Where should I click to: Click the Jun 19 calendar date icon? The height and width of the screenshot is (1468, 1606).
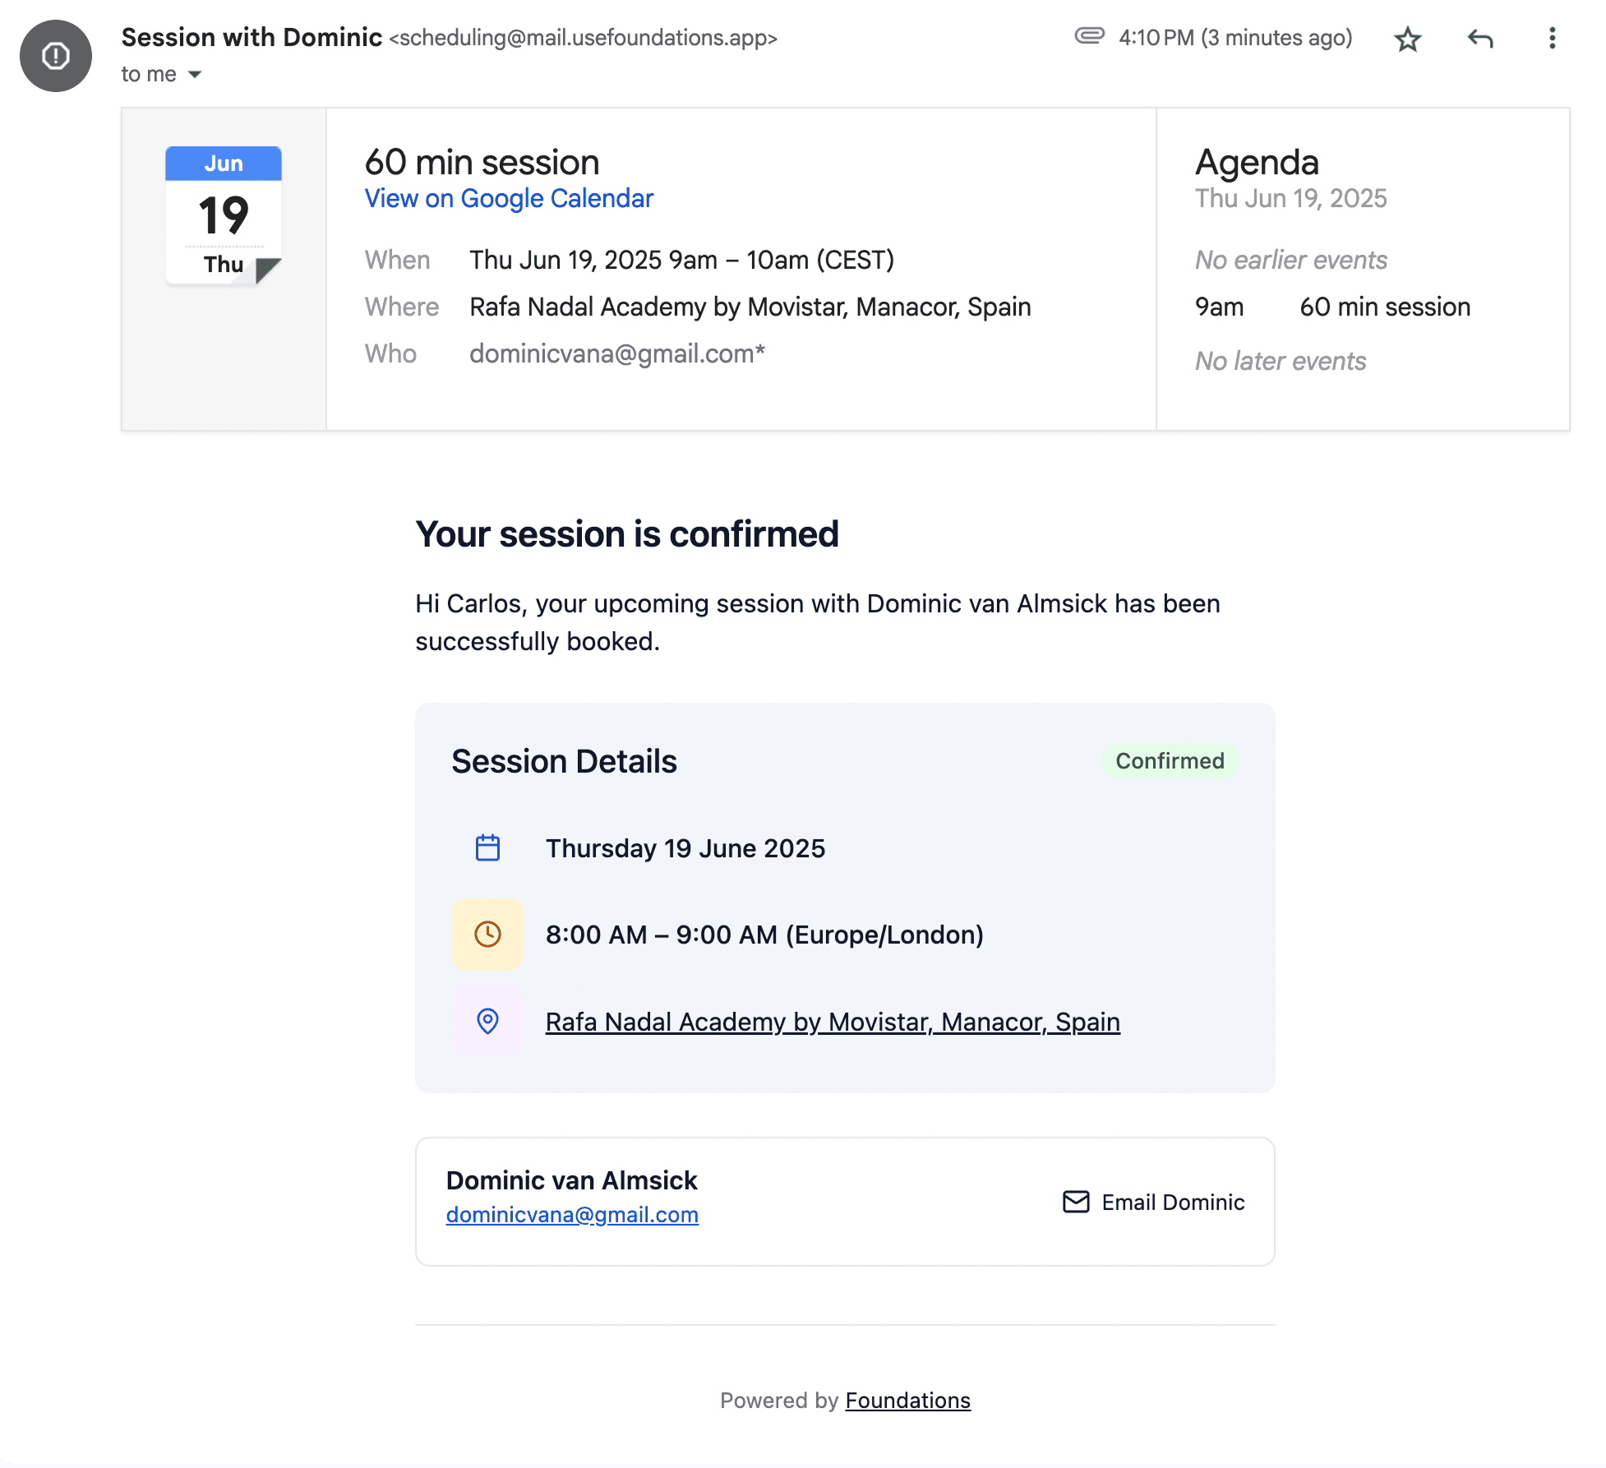(224, 215)
